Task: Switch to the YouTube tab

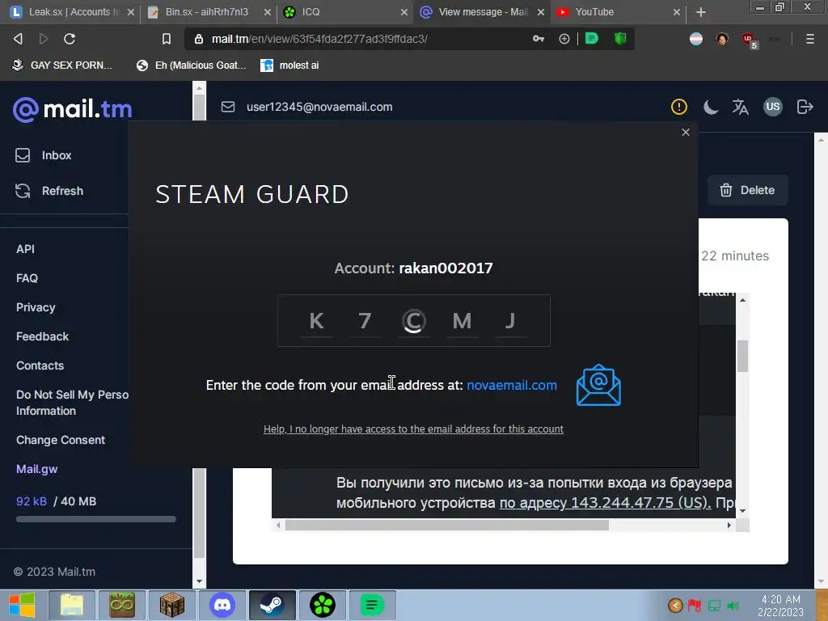Action: [x=618, y=11]
